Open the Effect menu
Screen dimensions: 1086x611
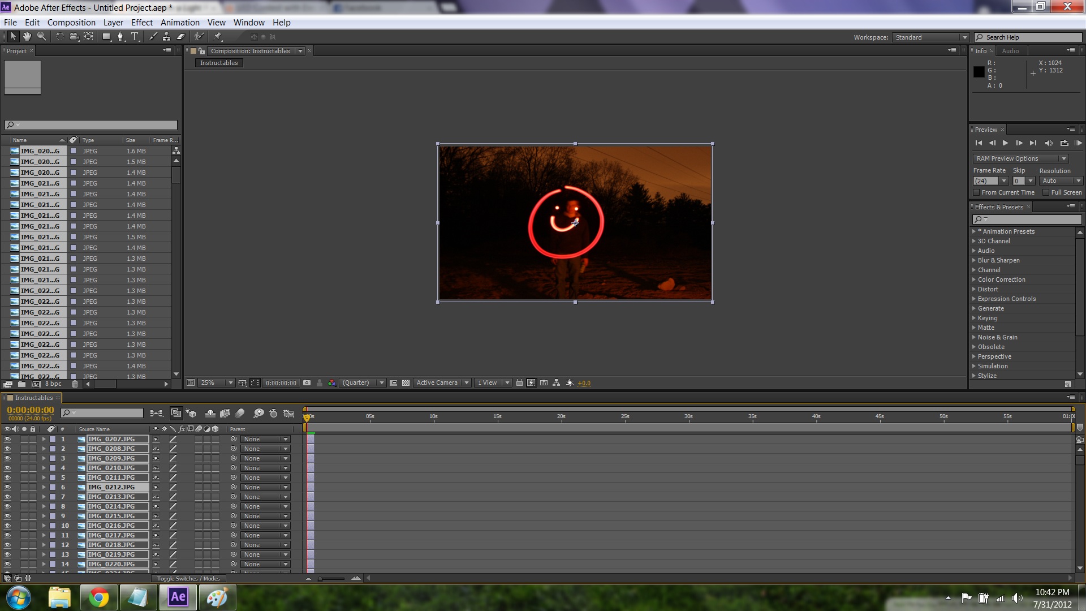click(142, 23)
